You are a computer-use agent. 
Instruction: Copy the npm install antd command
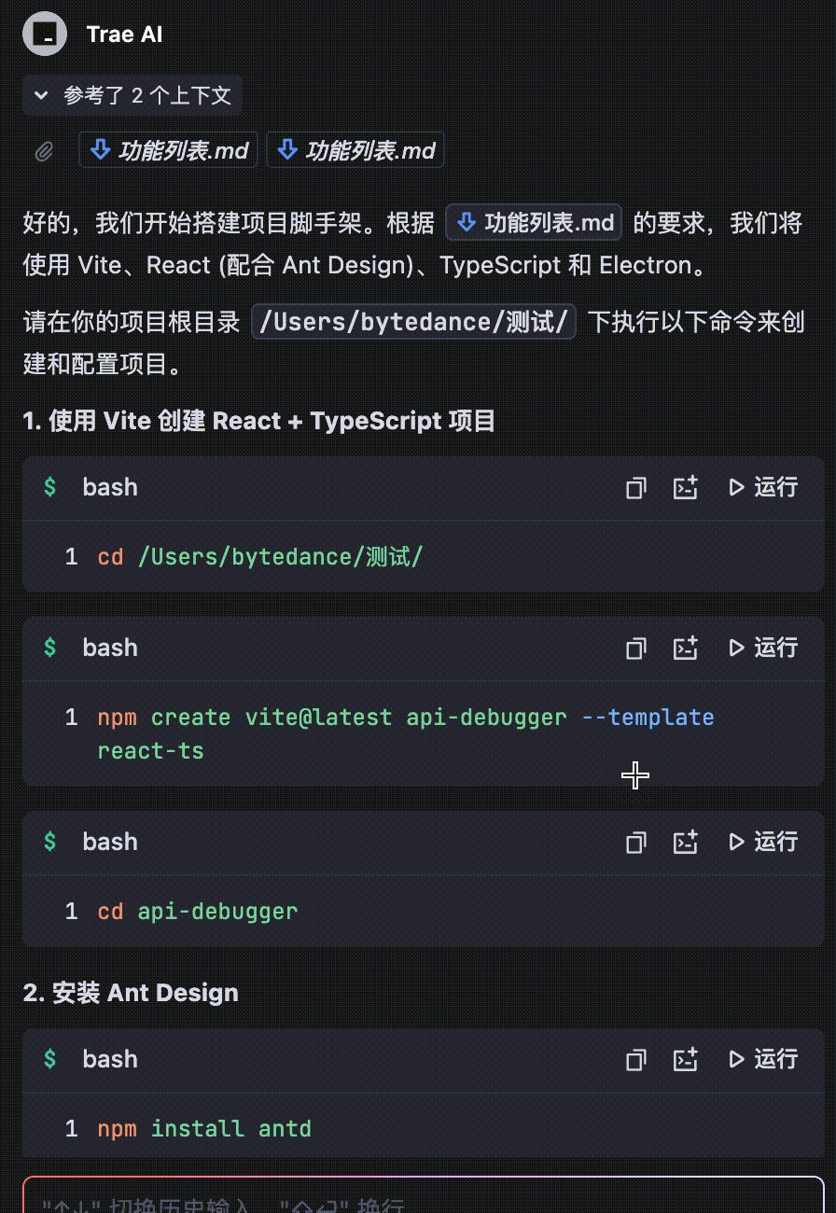tap(635, 1059)
